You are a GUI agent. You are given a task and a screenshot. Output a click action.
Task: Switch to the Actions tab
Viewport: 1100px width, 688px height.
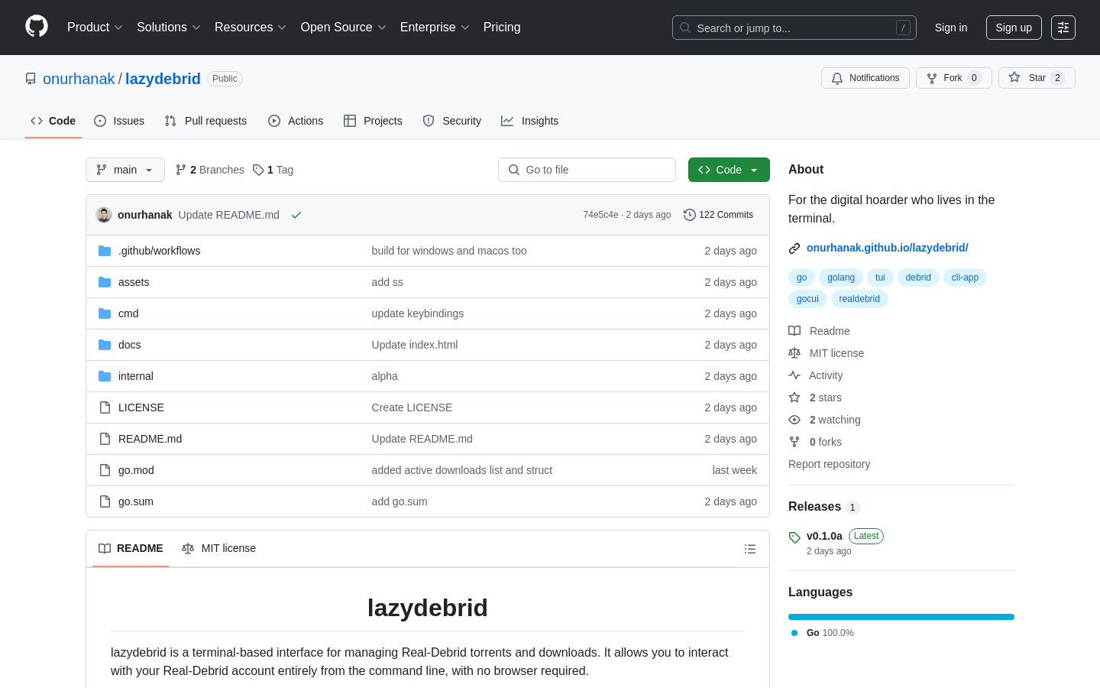[x=296, y=121]
